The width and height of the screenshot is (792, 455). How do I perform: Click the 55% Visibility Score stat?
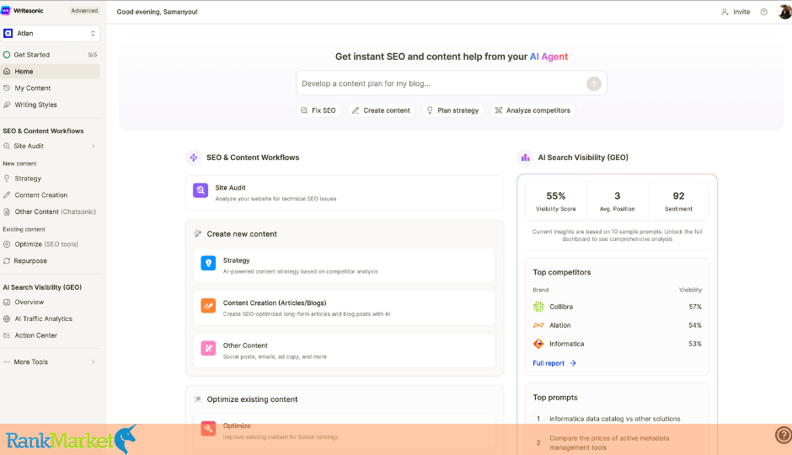click(555, 201)
